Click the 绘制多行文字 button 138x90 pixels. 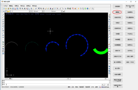coord(118,56)
